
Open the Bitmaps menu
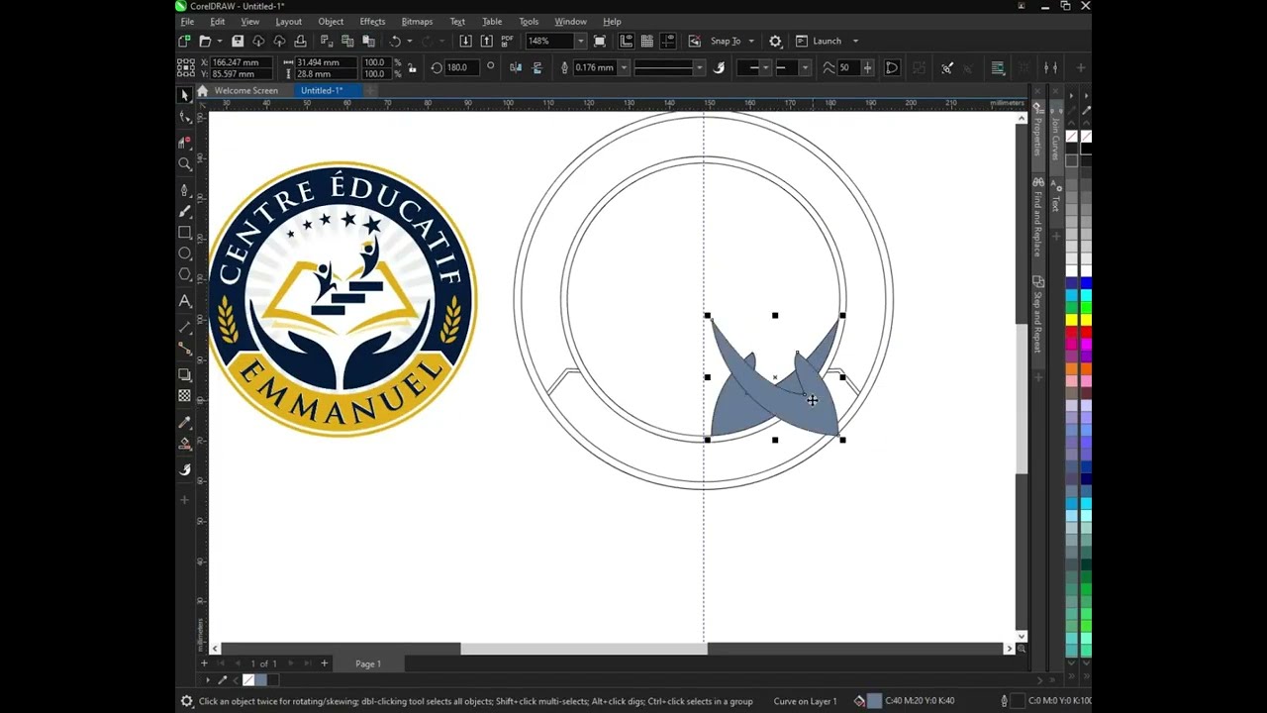pos(417,22)
